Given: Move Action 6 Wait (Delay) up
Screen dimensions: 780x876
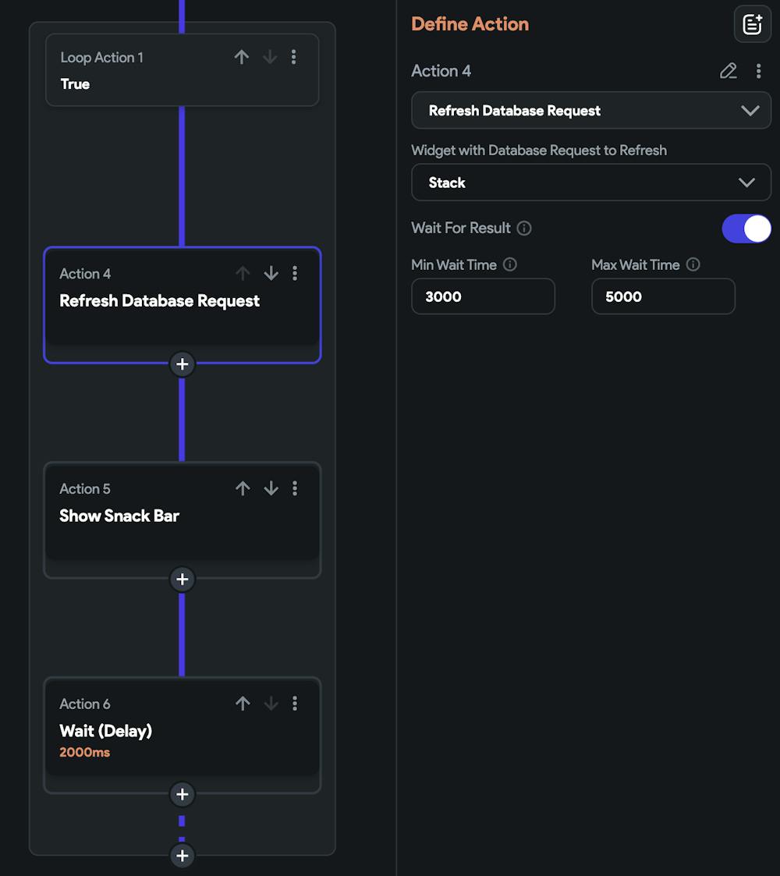Looking at the screenshot, I should (243, 704).
